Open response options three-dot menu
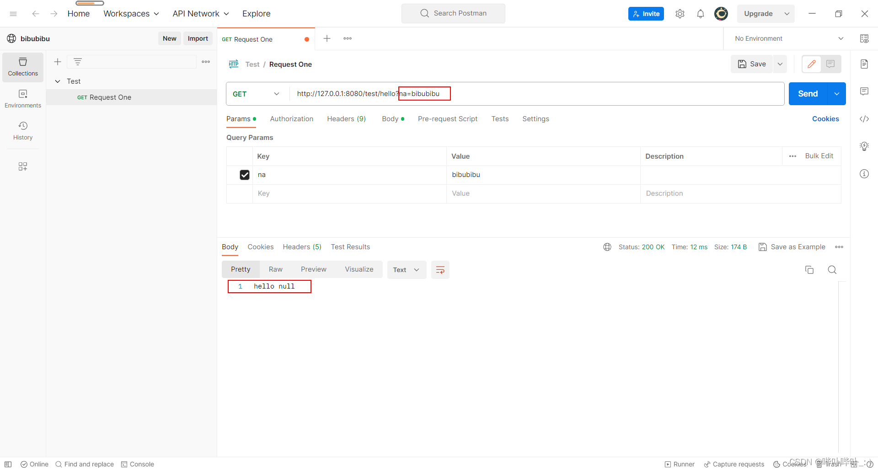This screenshot has width=878, height=471. (x=839, y=247)
